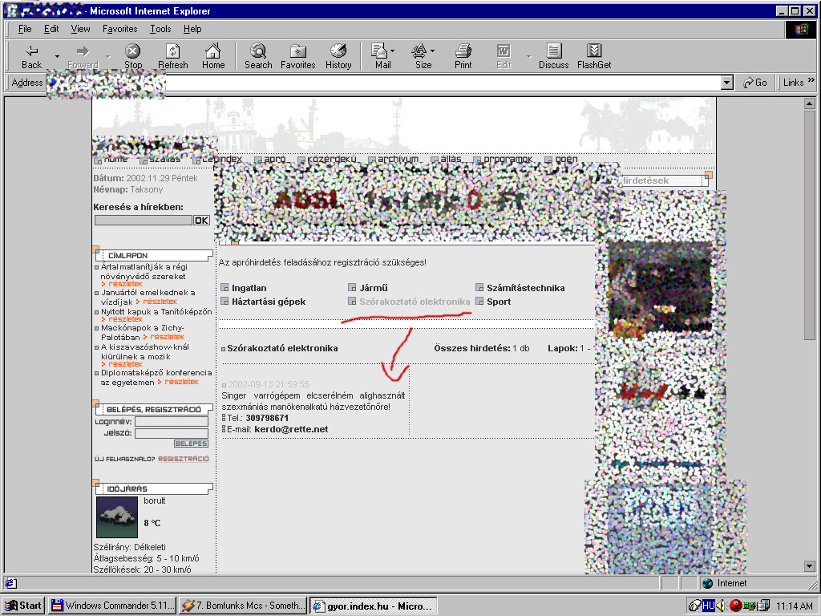This screenshot has height=616, width=821.
Task: Launch FlashGet from the toolbar
Action: 594,55
